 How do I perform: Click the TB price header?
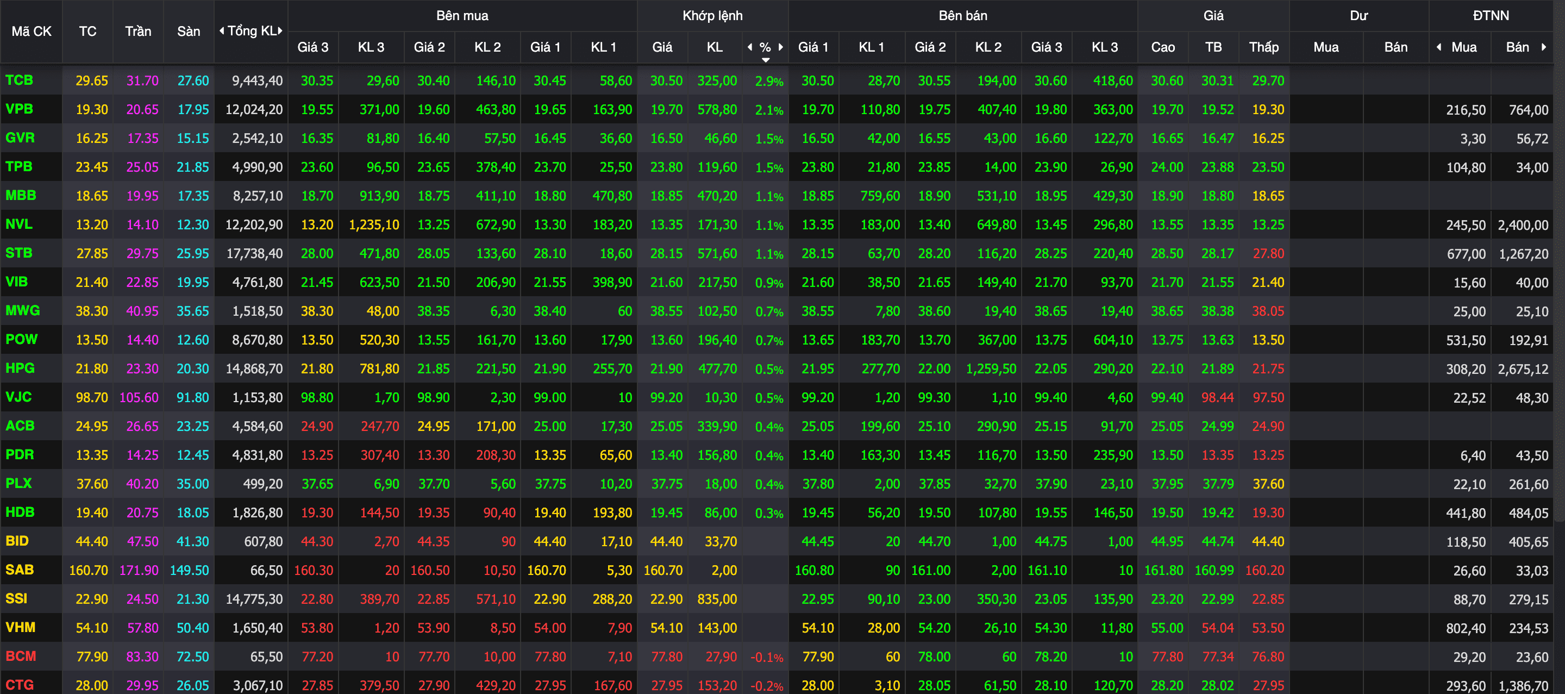pos(1213,47)
